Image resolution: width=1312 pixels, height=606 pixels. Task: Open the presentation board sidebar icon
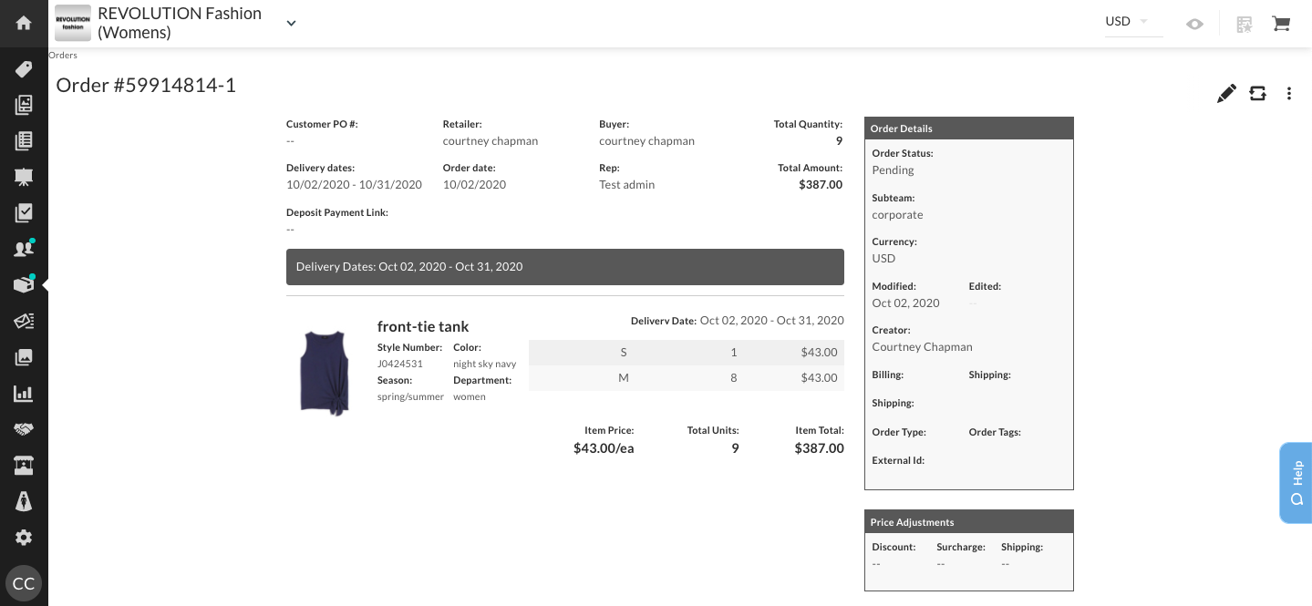point(24,177)
